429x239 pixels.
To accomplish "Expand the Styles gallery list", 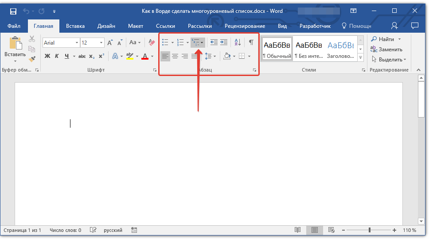I will pyautogui.click(x=360, y=58).
